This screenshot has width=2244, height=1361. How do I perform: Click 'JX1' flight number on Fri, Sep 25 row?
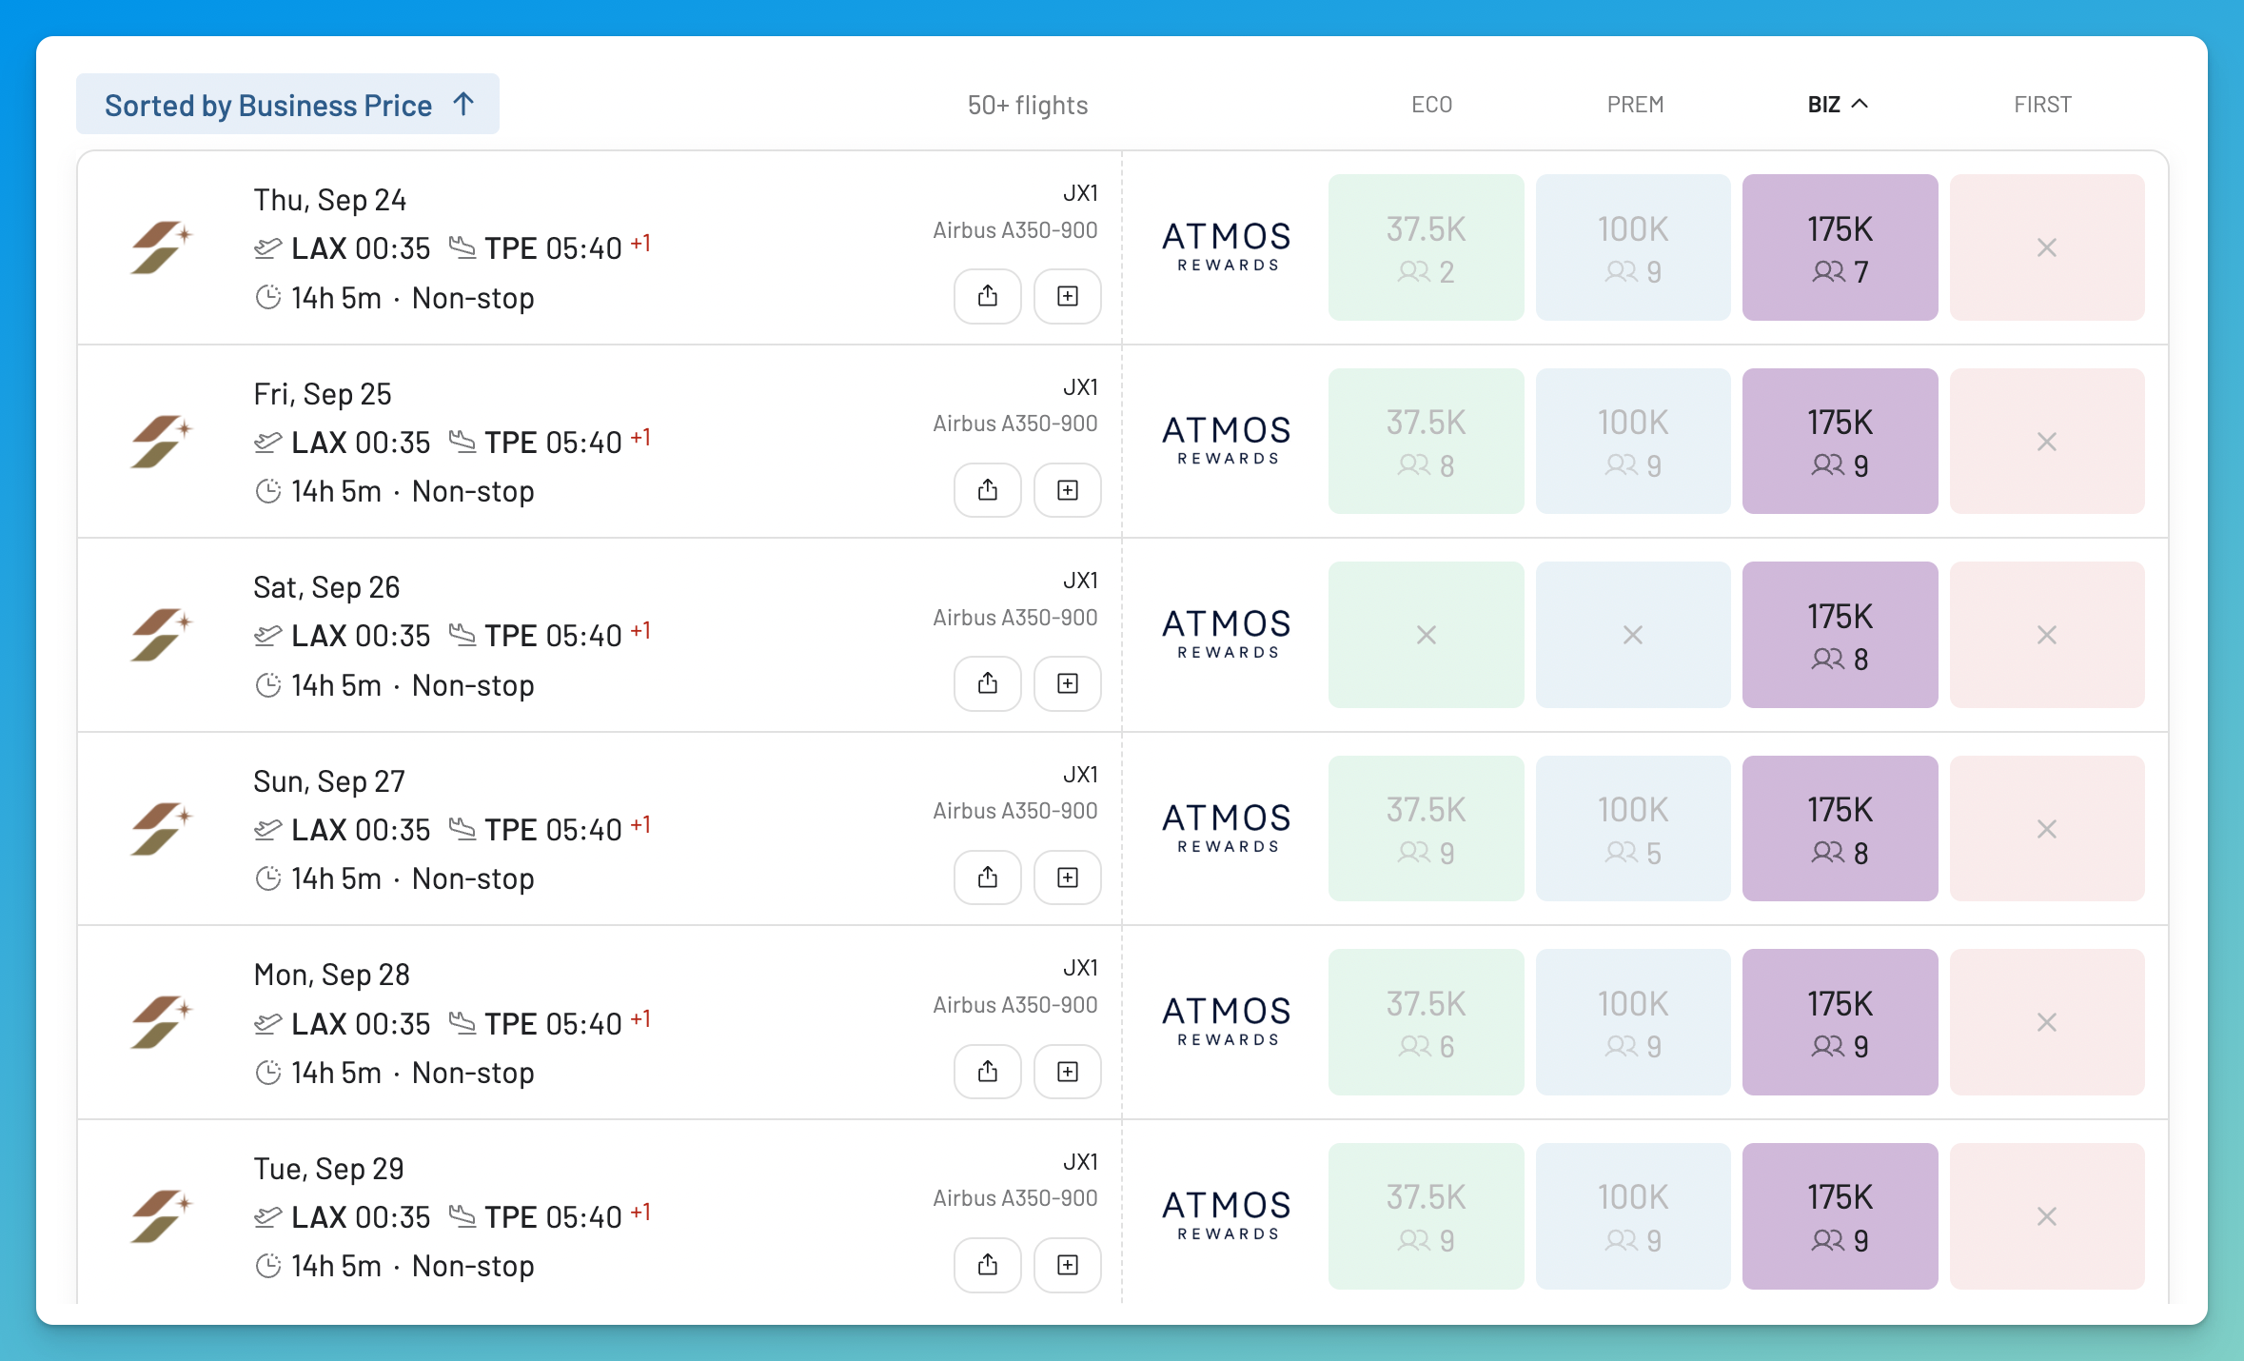click(1080, 387)
